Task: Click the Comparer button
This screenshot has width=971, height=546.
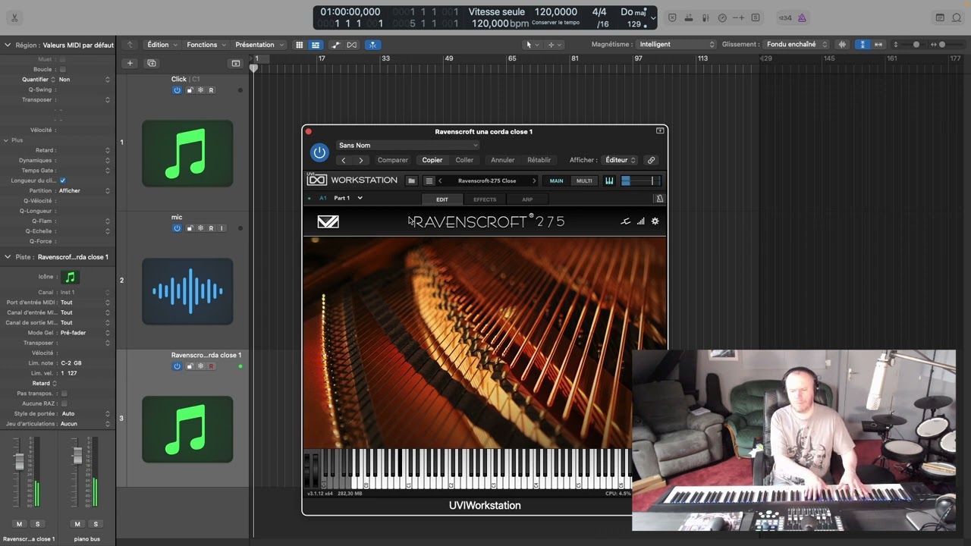Action: pyautogui.click(x=393, y=160)
